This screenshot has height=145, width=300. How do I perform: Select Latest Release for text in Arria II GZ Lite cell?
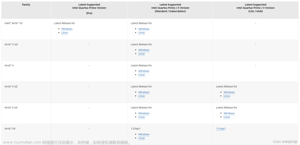(x=226, y=87)
